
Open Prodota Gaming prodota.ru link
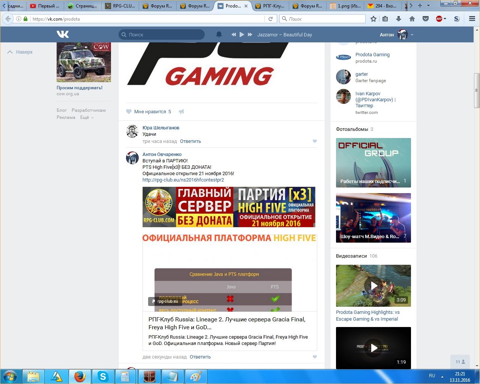[x=372, y=55]
